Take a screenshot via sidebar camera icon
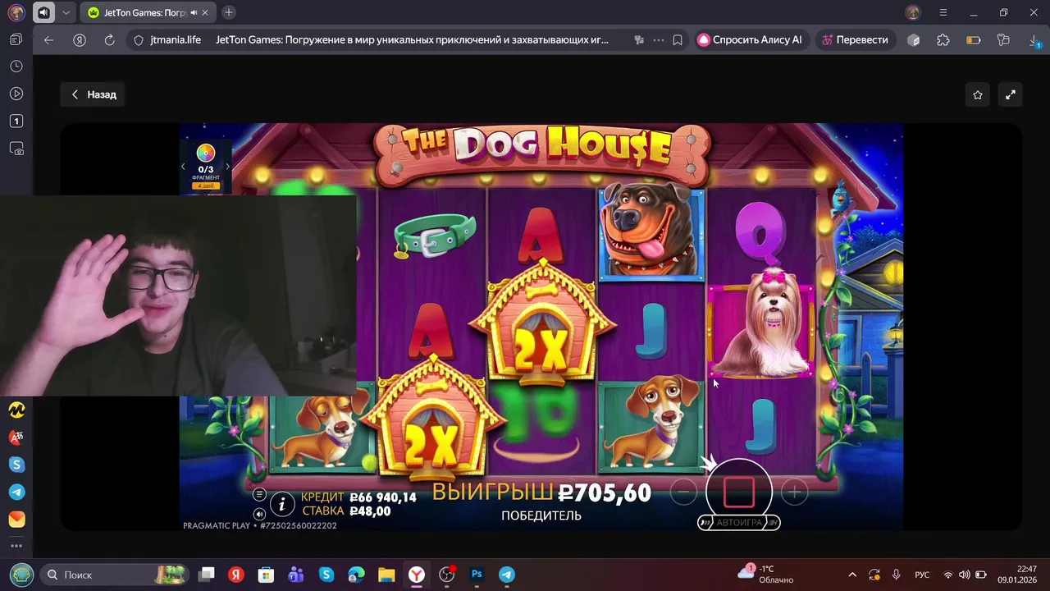This screenshot has width=1050, height=591. [x=16, y=149]
